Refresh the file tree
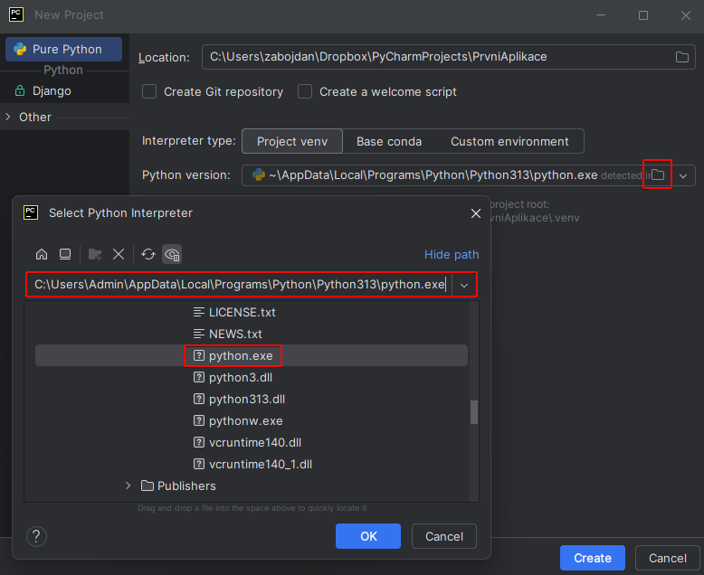 click(148, 254)
